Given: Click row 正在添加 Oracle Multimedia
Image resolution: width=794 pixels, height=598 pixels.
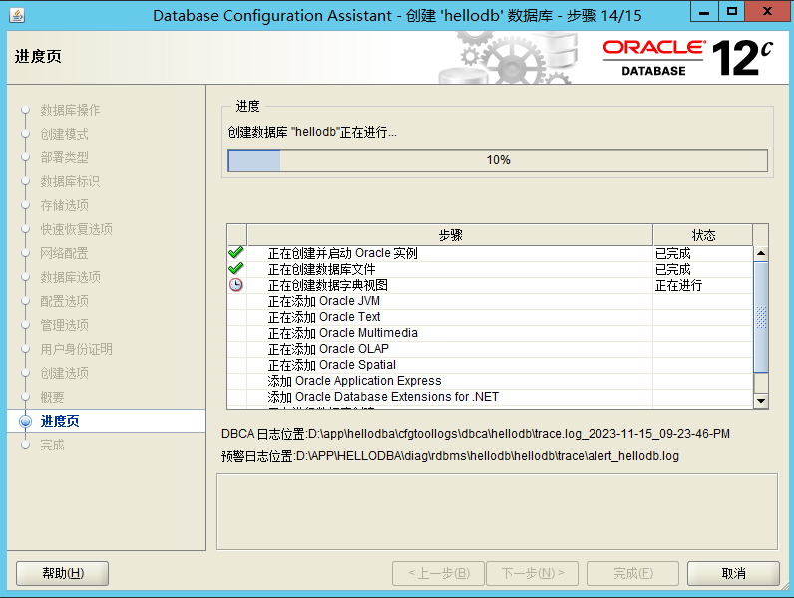Looking at the screenshot, I should click(x=490, y=333).
